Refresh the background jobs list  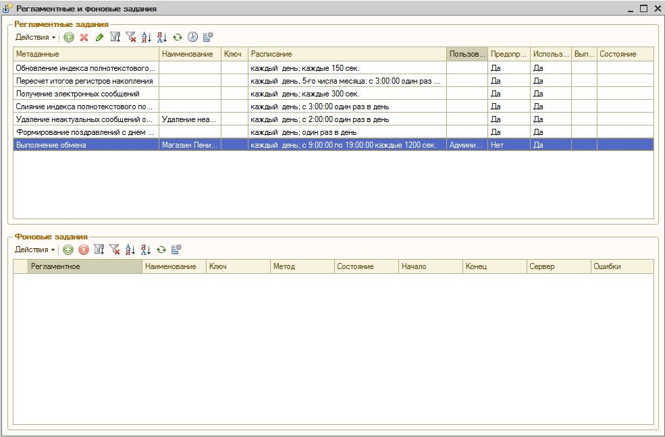(x=161, y=250)
